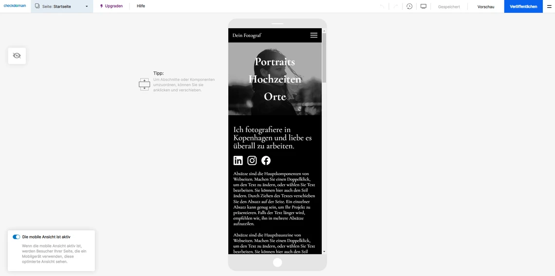Switch to desktop view monitor icon

click(424, 6)
